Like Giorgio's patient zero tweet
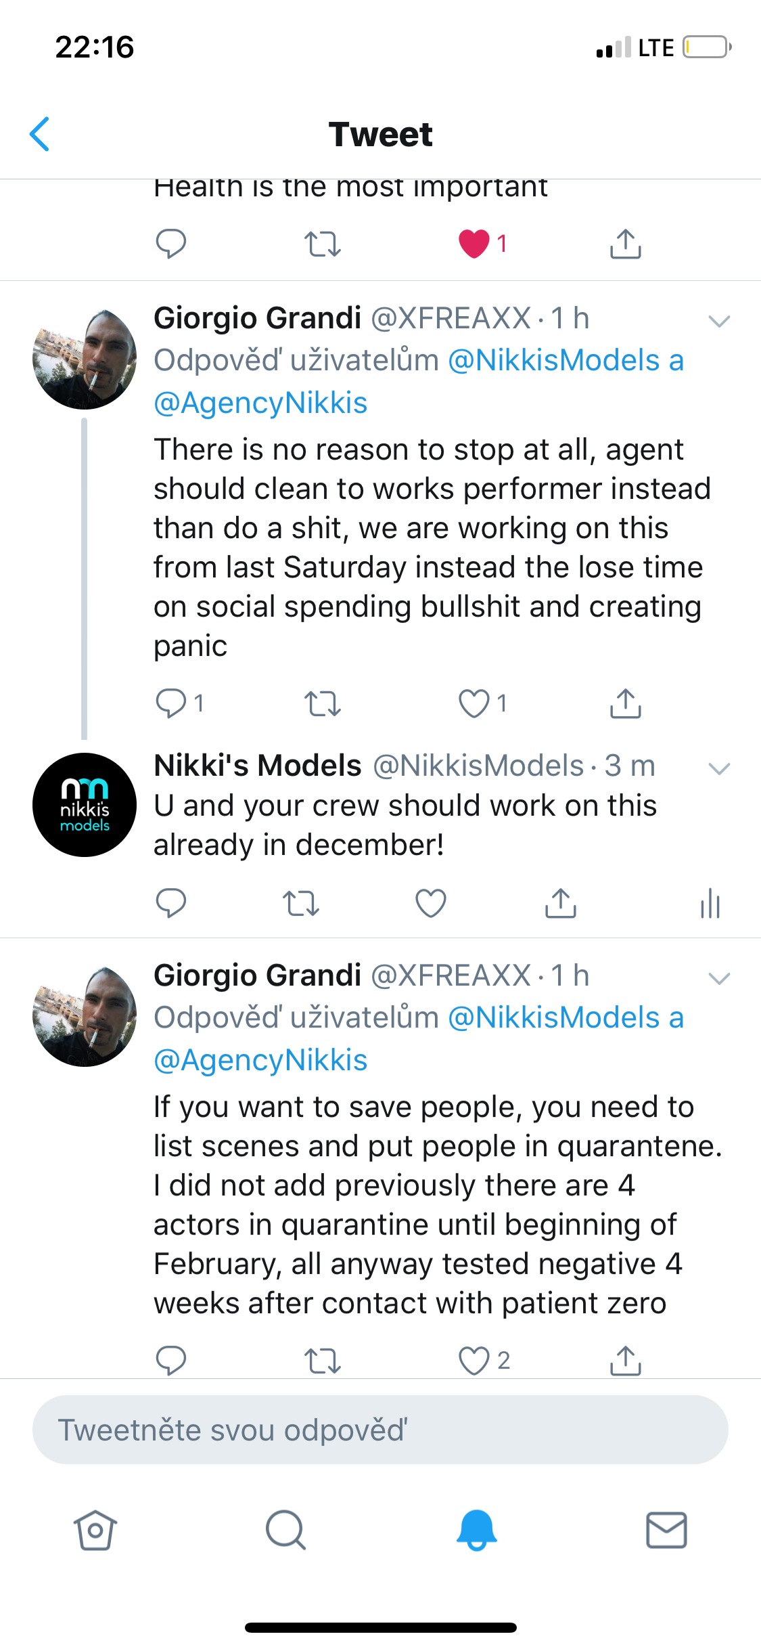Viewport: 761px width, 1649px height. coord(474,1361)
